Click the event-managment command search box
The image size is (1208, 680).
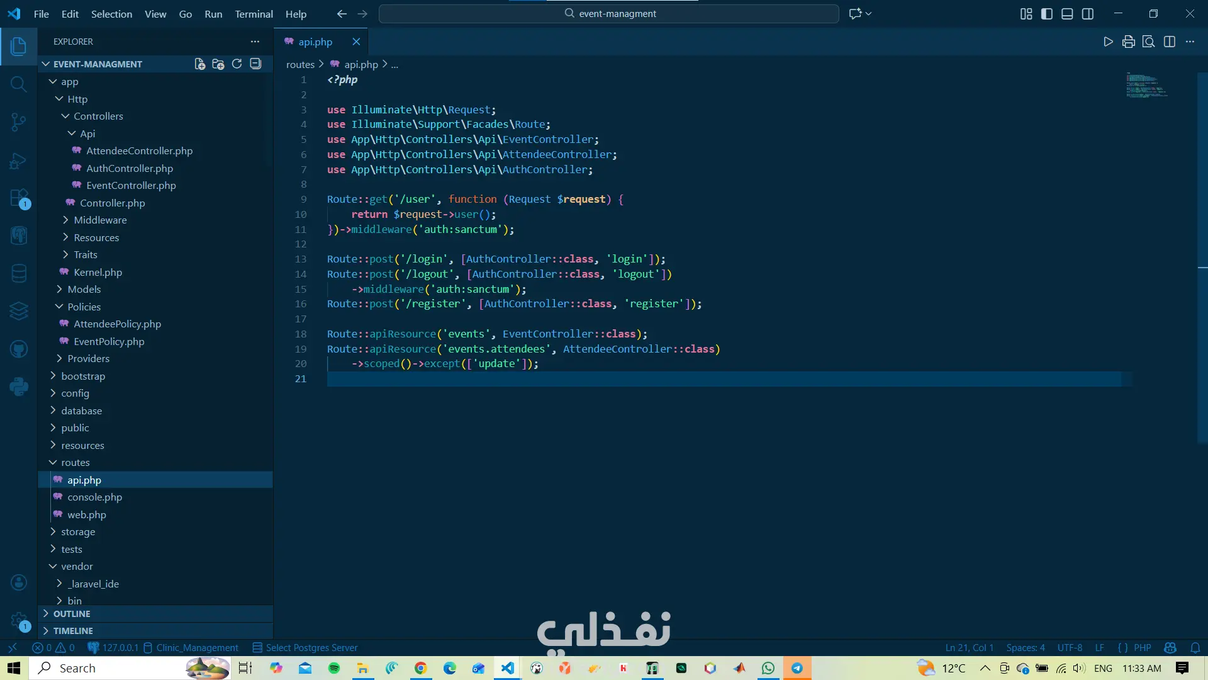tap(608, 14)
